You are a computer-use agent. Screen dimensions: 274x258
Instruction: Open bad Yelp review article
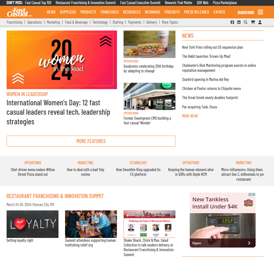(x=85, y=172)
